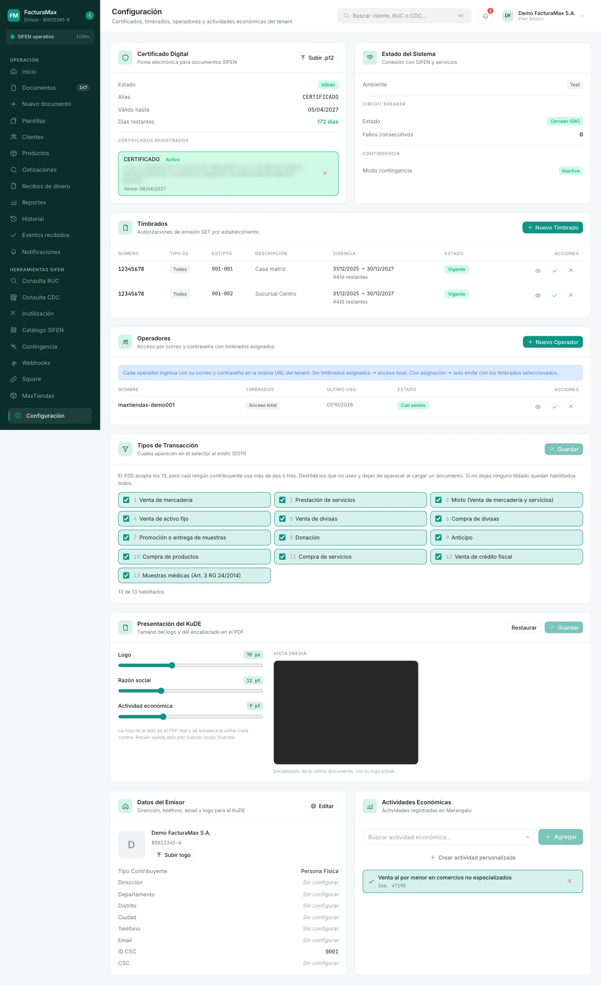
Task: Adjust the Logo size slider
Action: (190, 666)
